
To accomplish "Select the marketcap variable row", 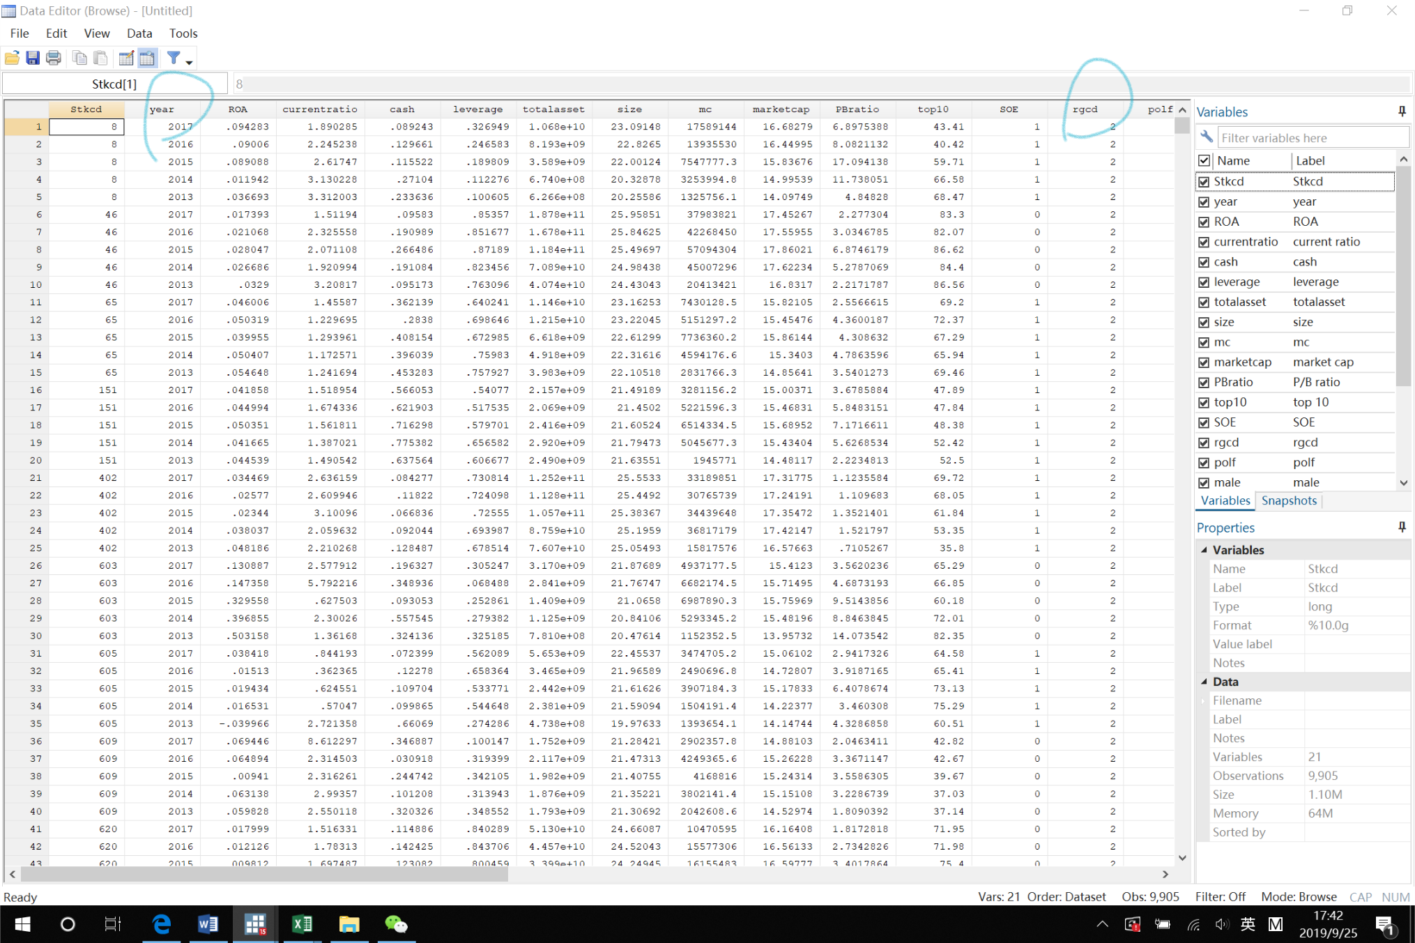I will 1242,362.
